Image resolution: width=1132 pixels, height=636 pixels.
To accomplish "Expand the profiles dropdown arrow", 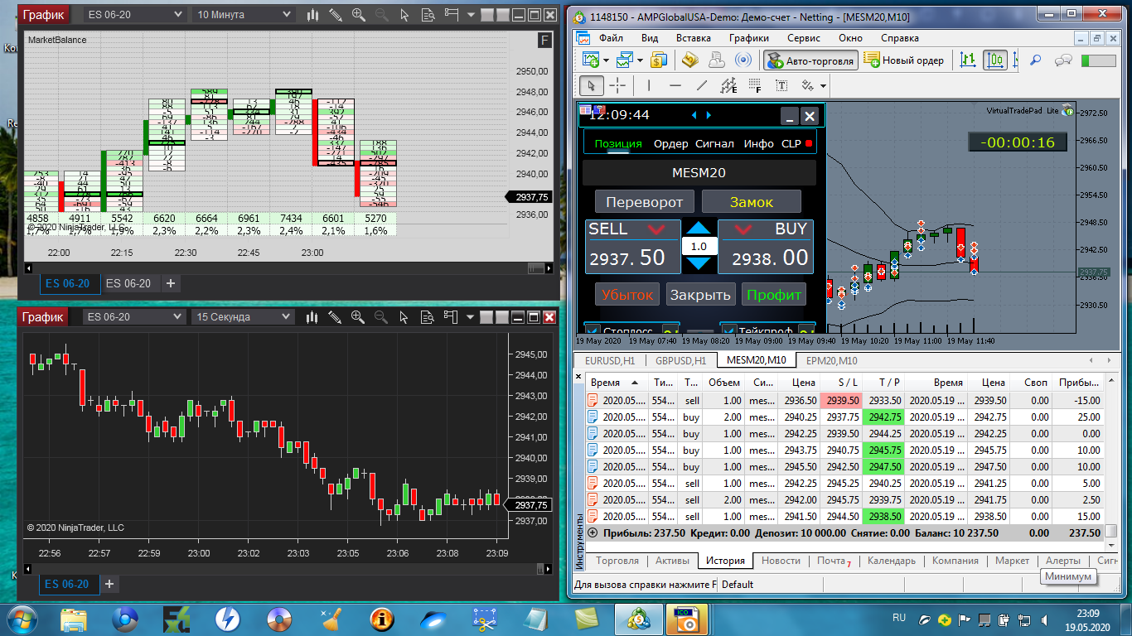I will (x=641, y=60).
